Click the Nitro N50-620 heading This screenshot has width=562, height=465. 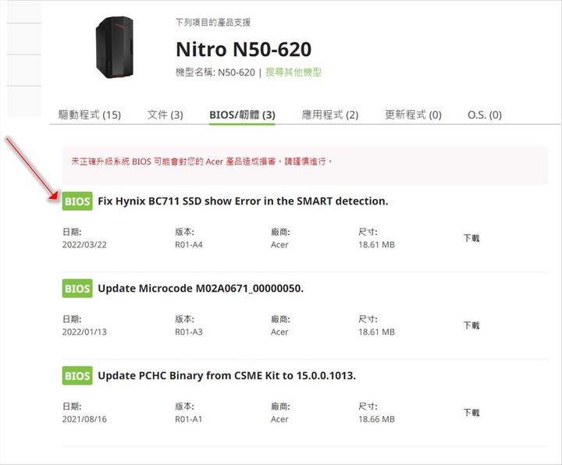[244, 49]
